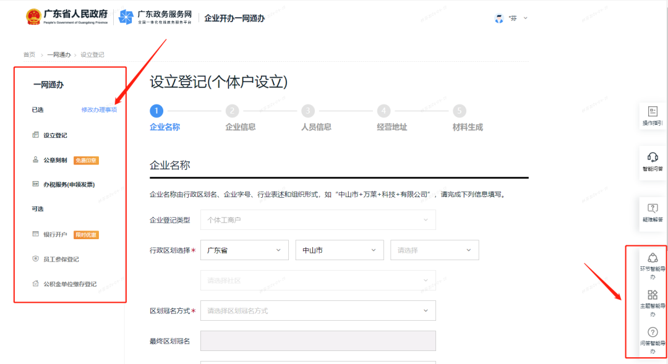Open the 一网通办 breadcrumb item
668x364 pixels.
click(x=59, y=54)
